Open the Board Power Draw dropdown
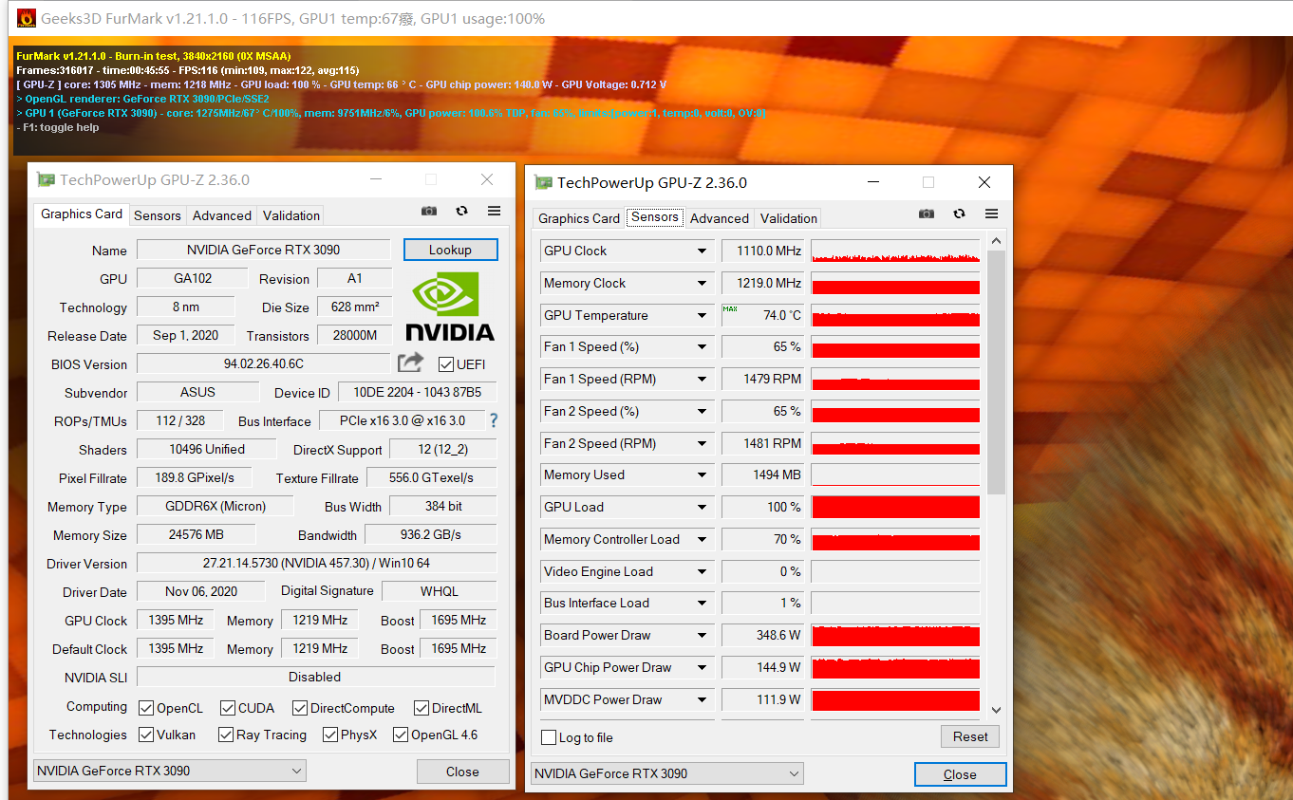The width and height of the screenshot is (1293, 800). (702, 635)
